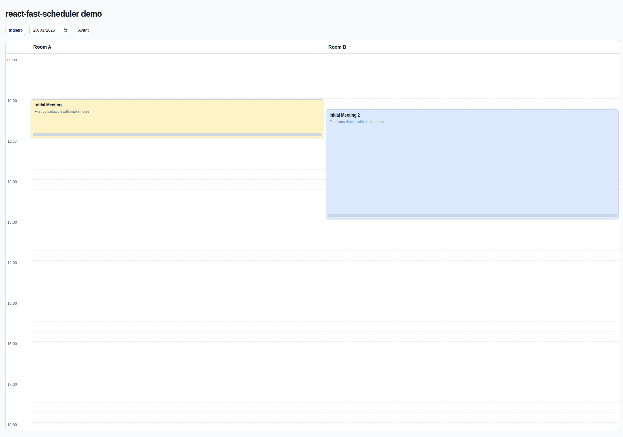Viewport: 623px width, 437px height.
Task: Click the 16:00 time label
Action: click(12, 344)
